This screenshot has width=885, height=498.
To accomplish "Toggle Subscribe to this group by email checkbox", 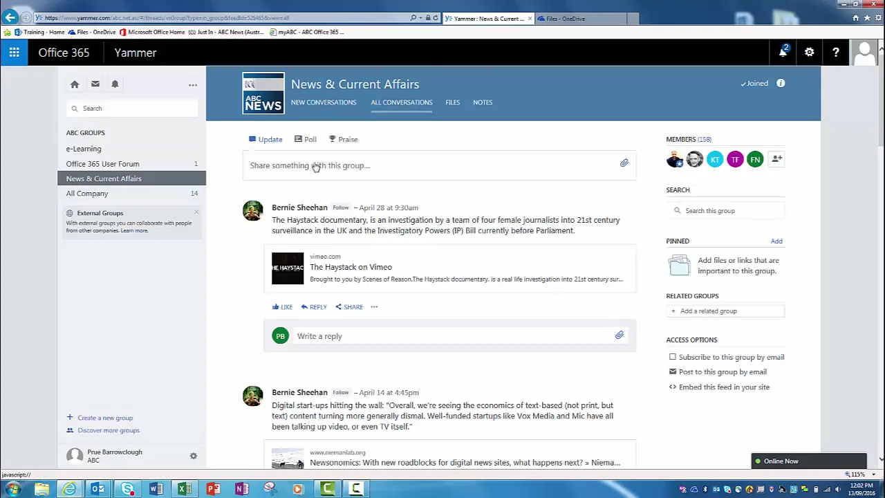I will coord(673,357).
